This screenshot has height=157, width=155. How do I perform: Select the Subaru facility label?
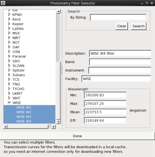[x=19, y=75]
